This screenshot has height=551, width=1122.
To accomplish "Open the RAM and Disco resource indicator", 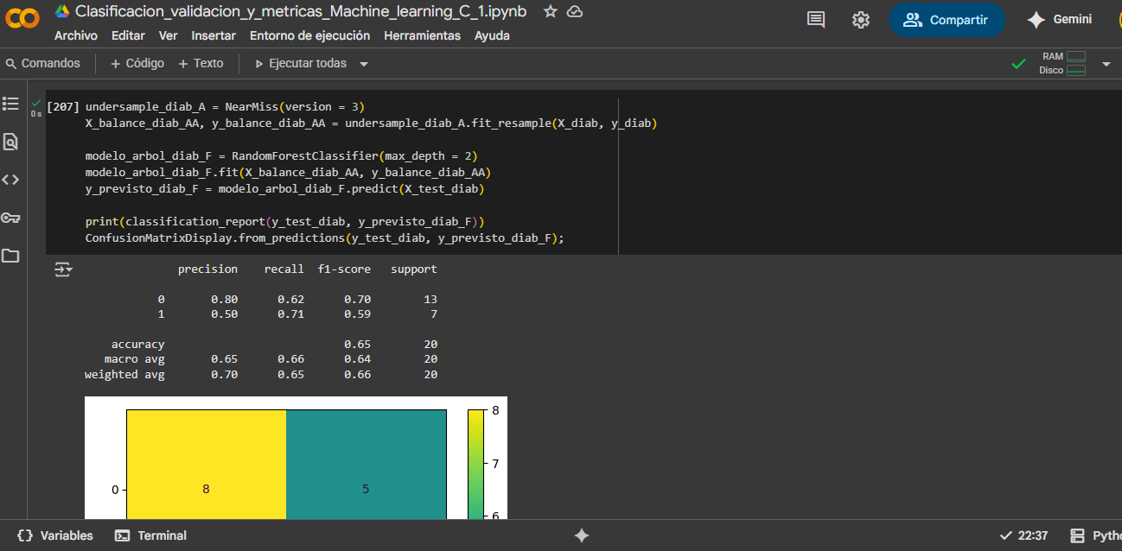I will (x=1062, y=63).
